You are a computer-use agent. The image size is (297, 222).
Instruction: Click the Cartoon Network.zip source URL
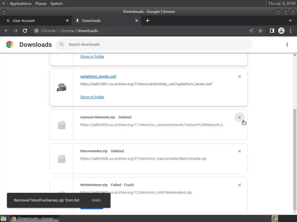coord(152,125)
